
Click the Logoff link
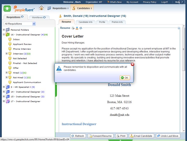165,2
